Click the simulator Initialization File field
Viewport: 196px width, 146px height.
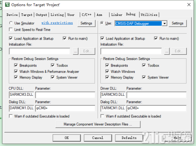coord(40,51)
